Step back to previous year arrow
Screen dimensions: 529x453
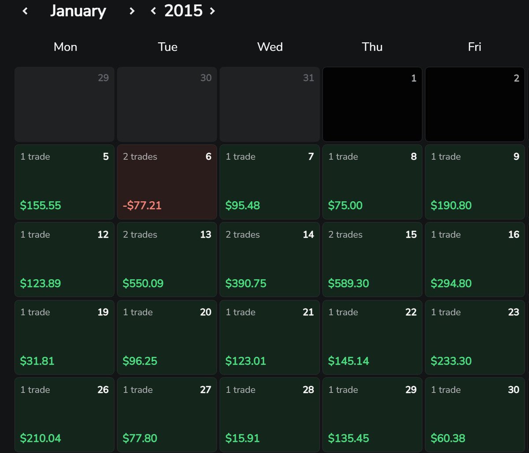153,11
